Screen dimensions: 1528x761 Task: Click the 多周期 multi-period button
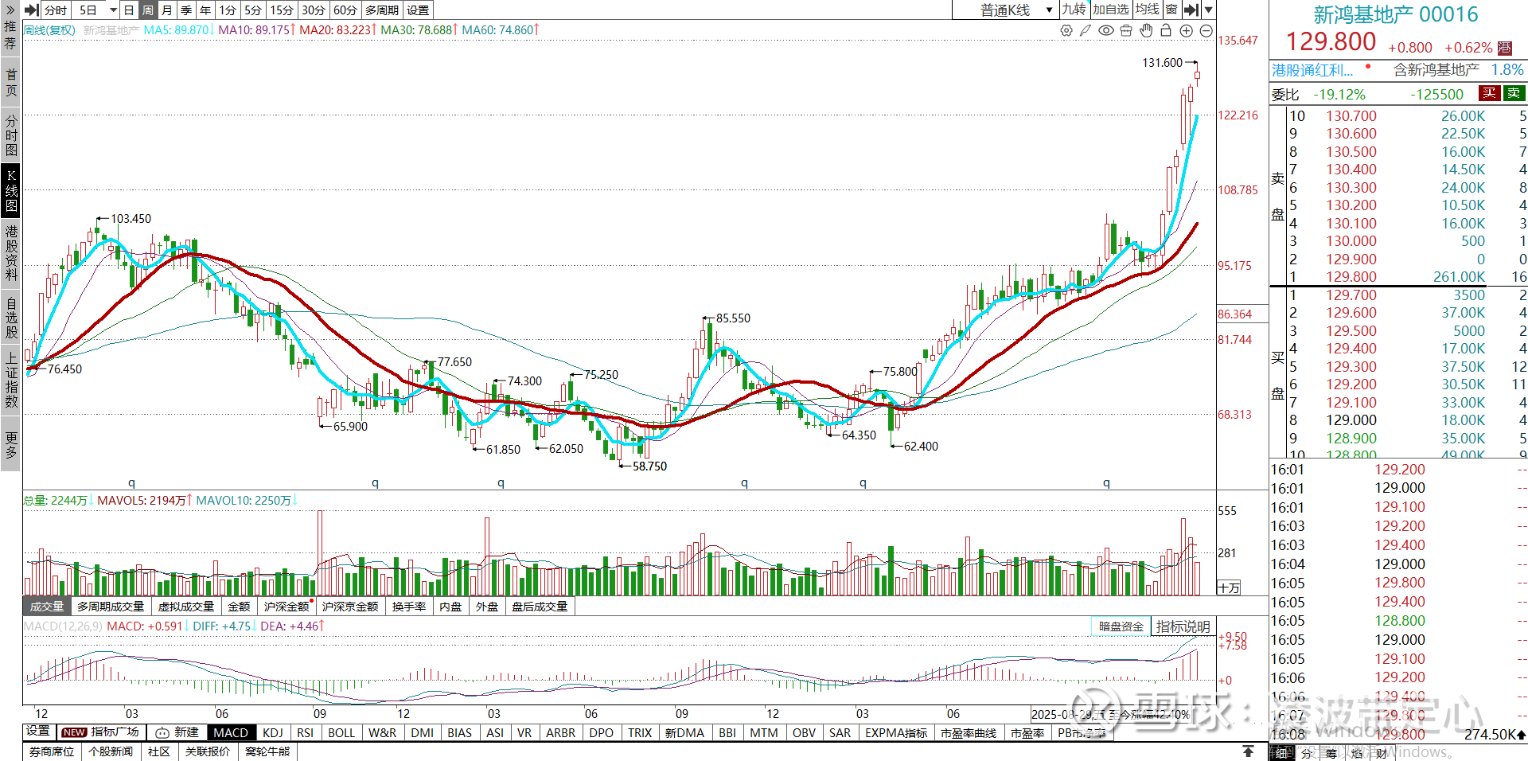[x=382, y=10]
